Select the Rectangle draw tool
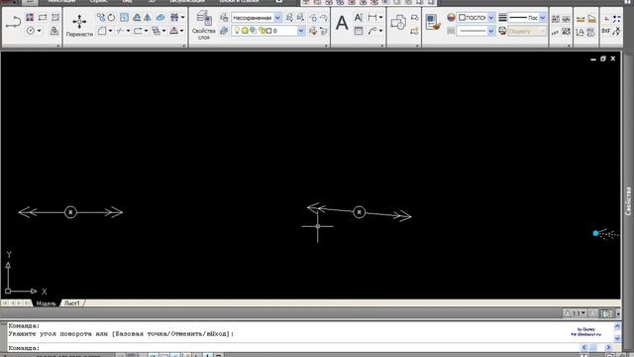The height and width of the screenshot is (357, 634). (43, 18)
